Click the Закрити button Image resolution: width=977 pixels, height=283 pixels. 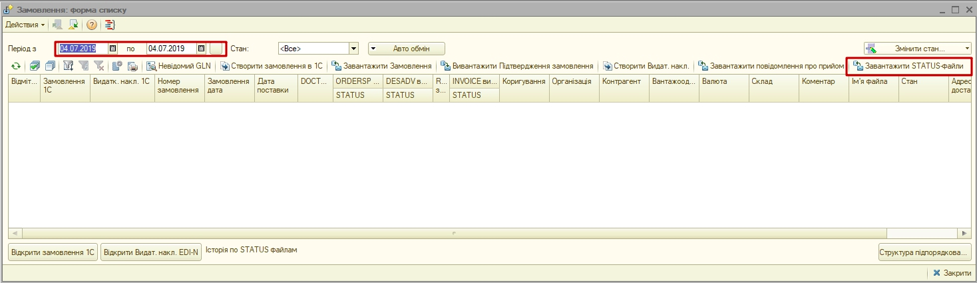click(x=952, y=273)
